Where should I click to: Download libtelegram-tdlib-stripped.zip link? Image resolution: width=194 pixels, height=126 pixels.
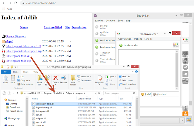click(24, 51)
